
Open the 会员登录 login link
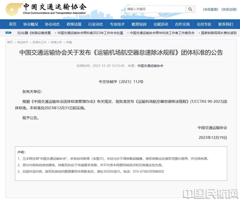coord(210,10)
